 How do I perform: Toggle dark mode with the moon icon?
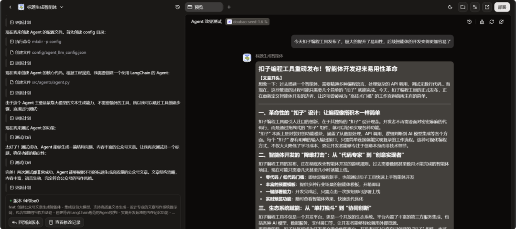[450, 7]
